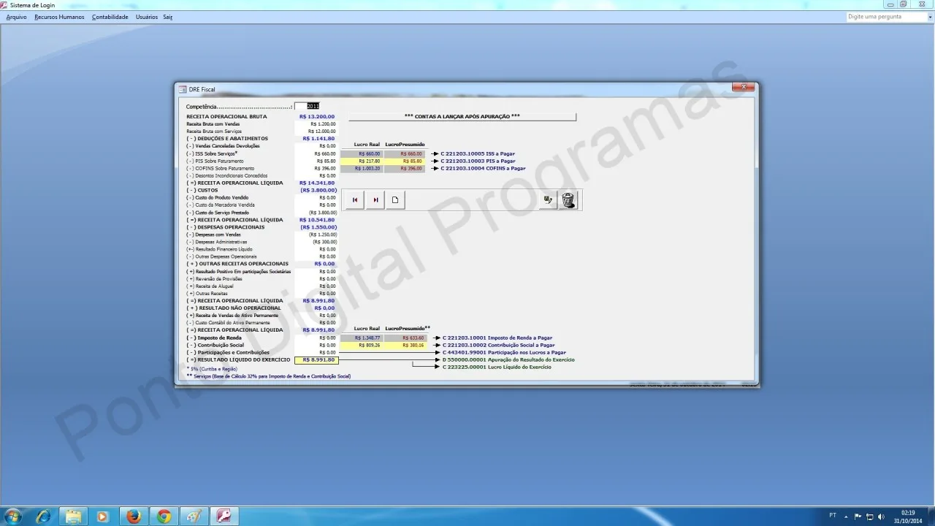Viewport: 935px width, 526px height.
Task: Delete record with trash can icon
Action: tap(568, 200)
